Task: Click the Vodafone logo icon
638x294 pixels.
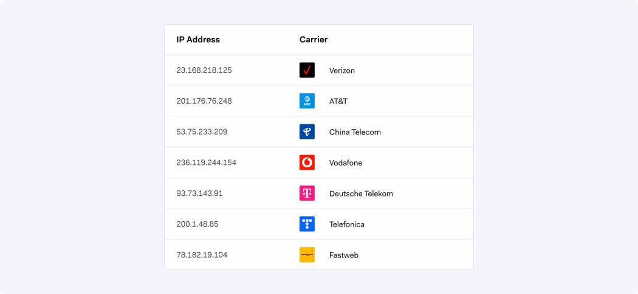Action: (x=307, y=163)
